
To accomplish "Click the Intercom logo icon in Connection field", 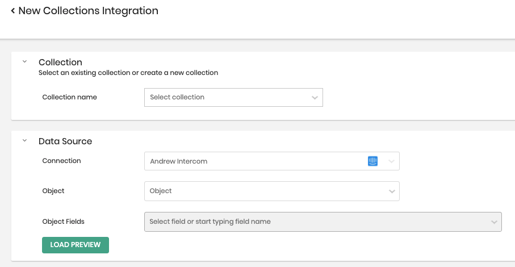I will 372,161.
